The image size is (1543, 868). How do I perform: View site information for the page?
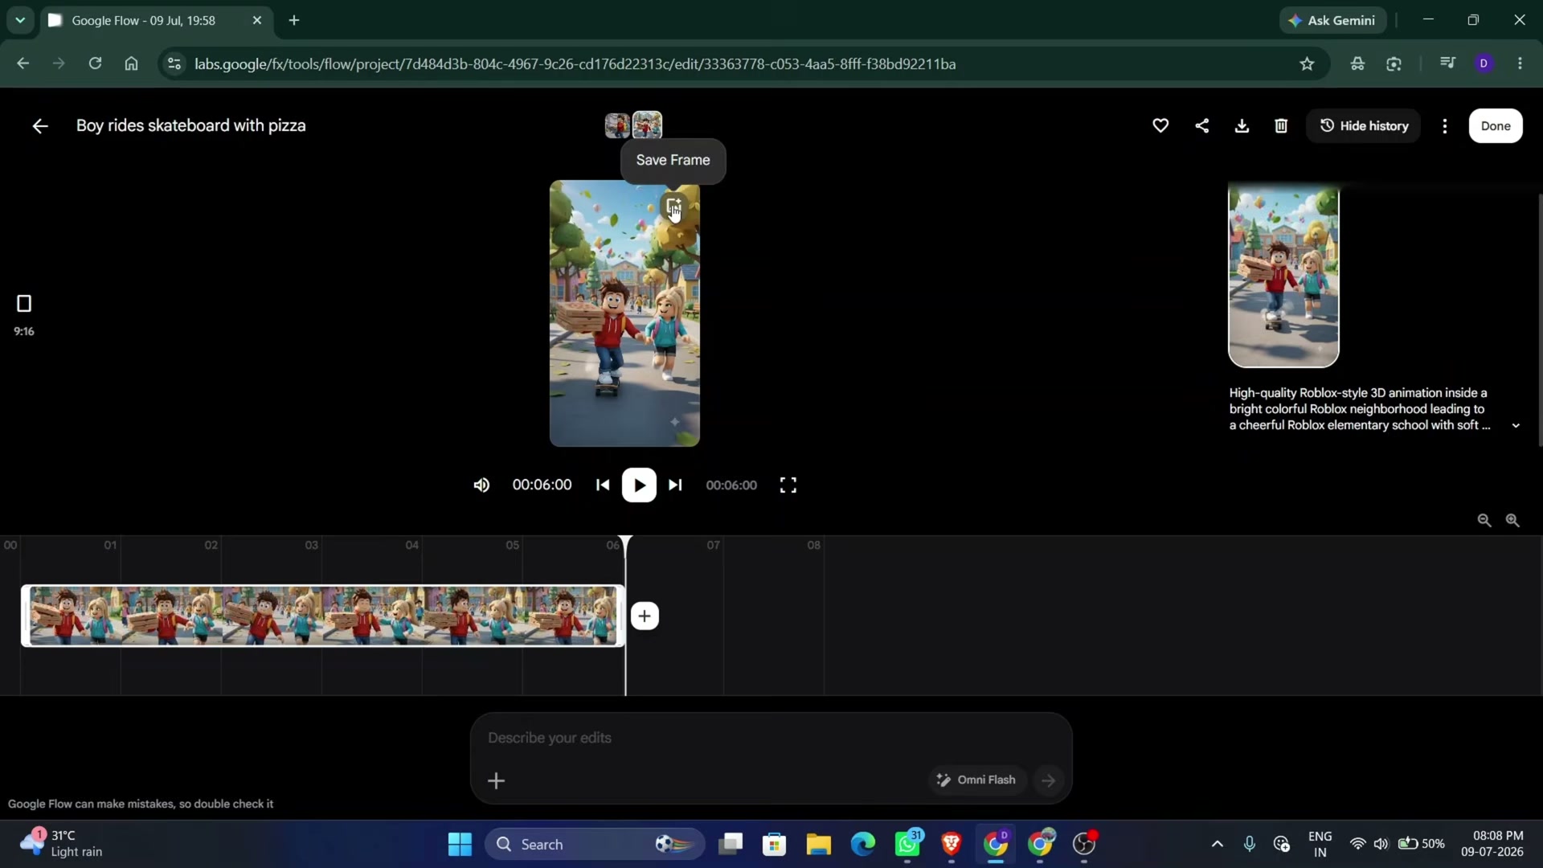(x=174, y=64)
